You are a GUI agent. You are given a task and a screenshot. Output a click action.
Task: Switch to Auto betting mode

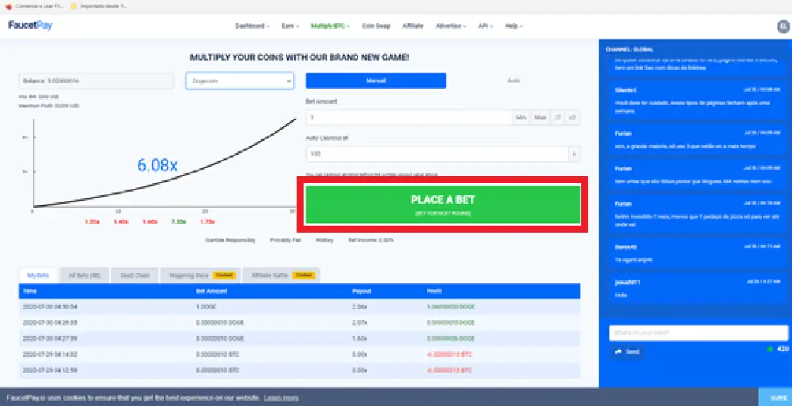[513, 81]
